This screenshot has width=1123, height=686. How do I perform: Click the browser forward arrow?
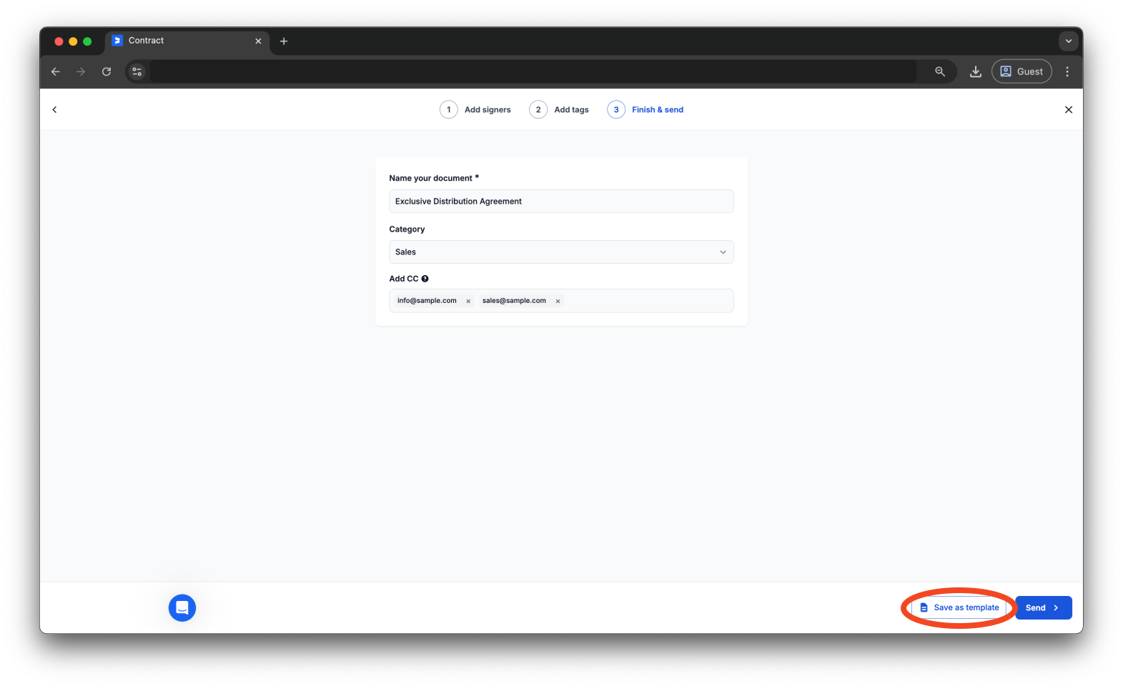point(81,71)
